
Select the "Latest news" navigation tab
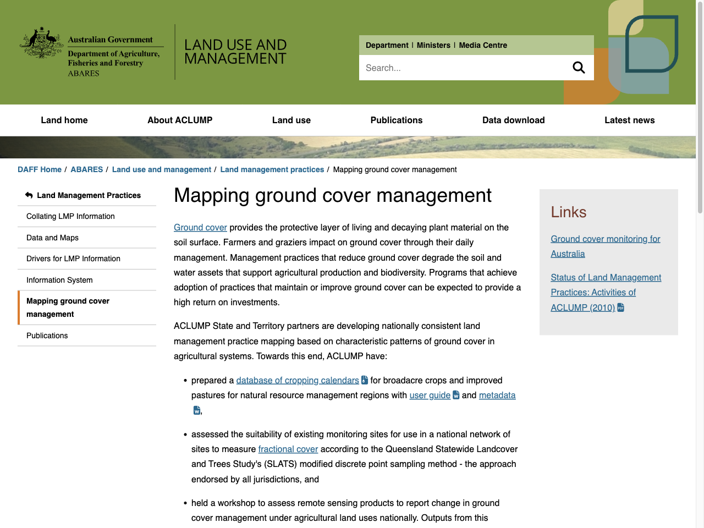[x=630, y=120]
